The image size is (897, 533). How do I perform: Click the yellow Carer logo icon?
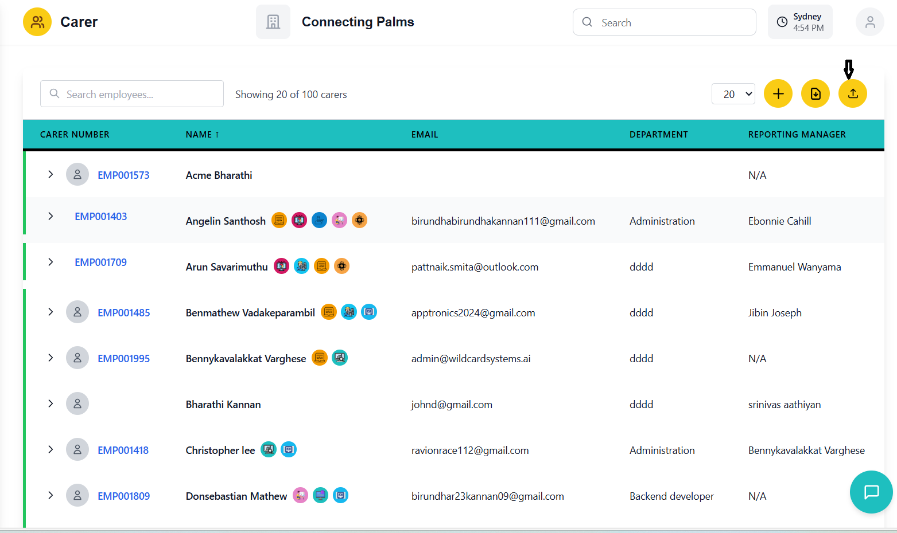[37, 22]
